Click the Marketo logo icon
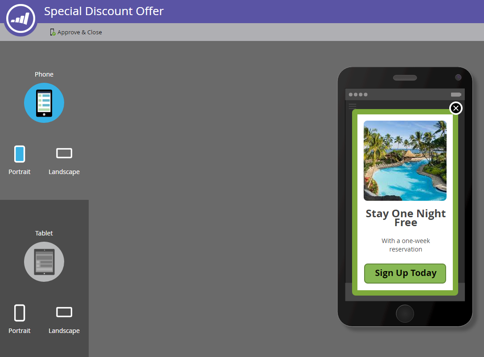The image size is (484, 357). tap(21, 19)
